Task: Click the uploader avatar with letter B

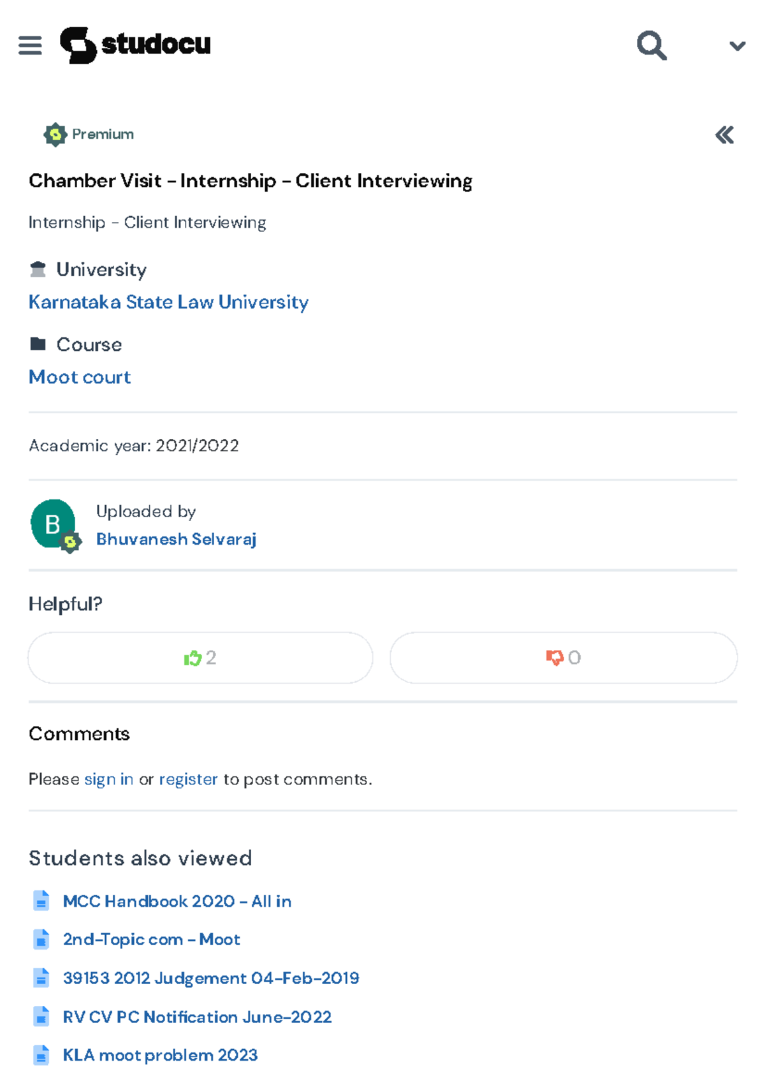Action: pyautogui.click(x=53, y=524)
